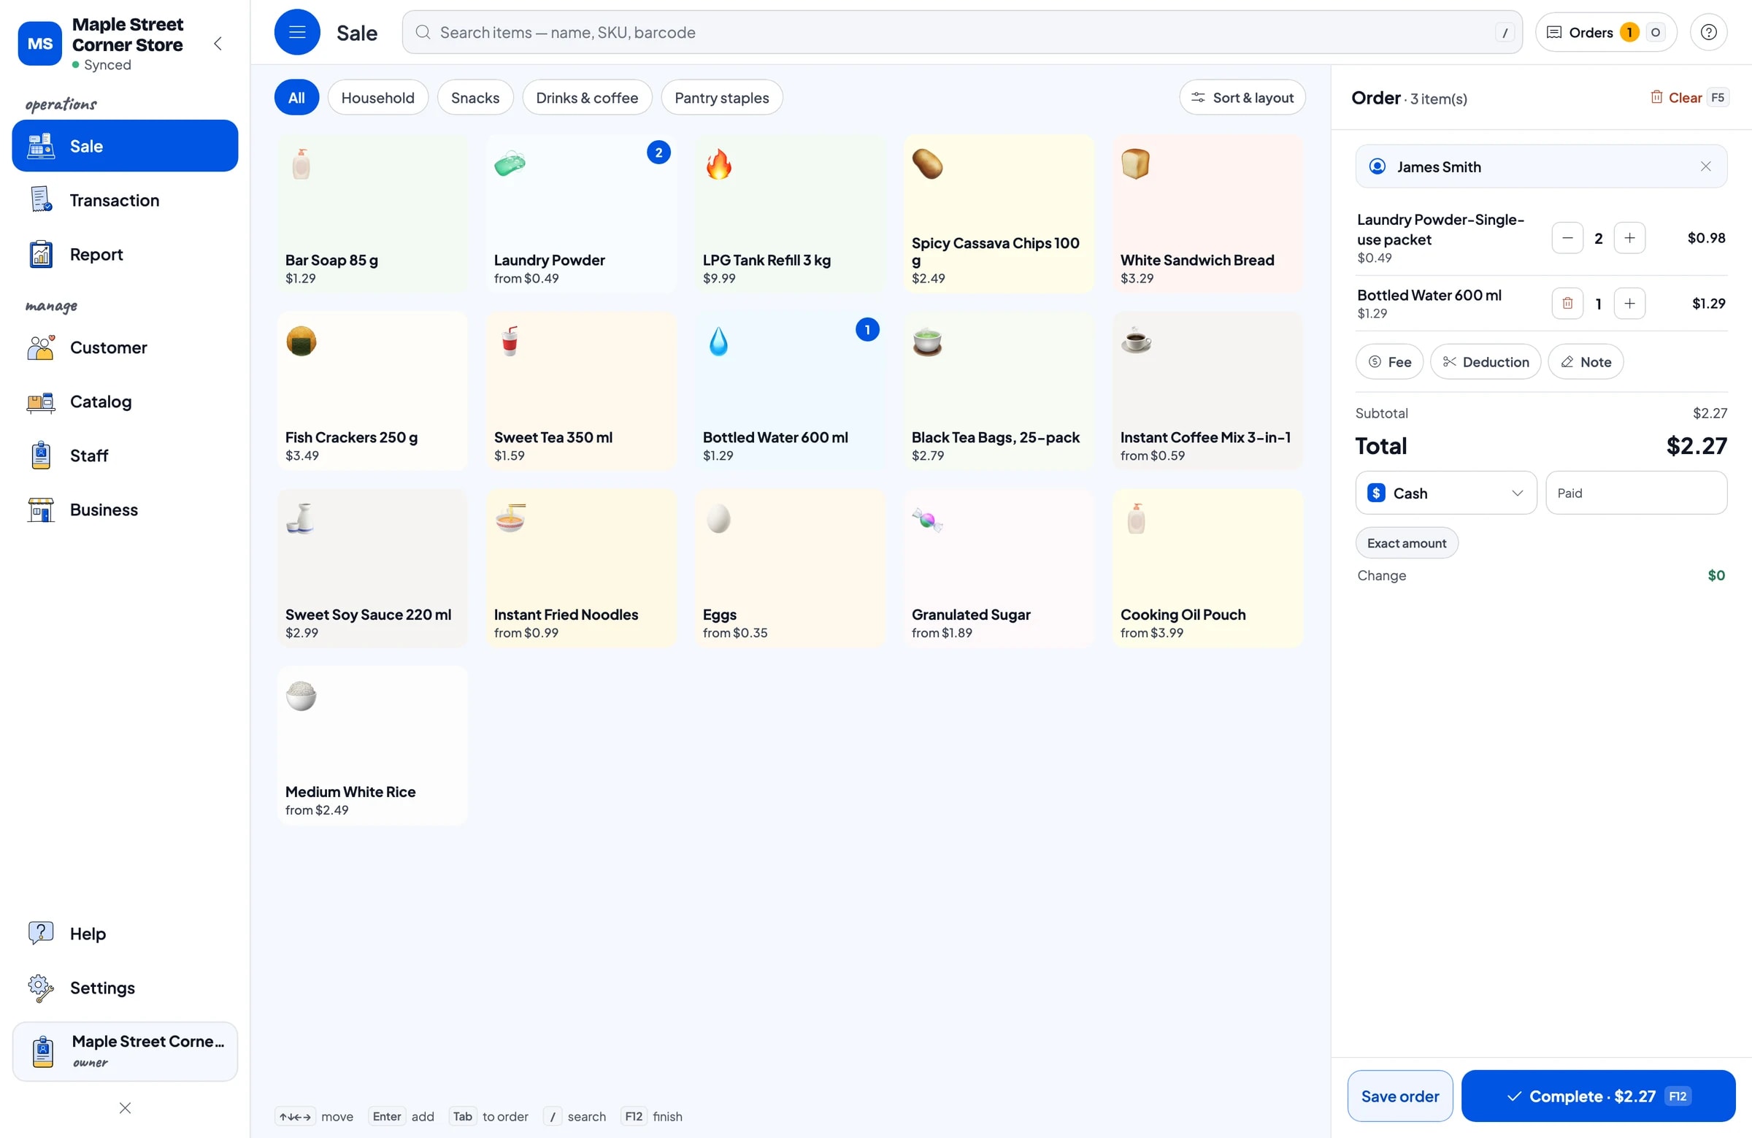
Task: Focus the item search box
Action: [x=961, y=32]
